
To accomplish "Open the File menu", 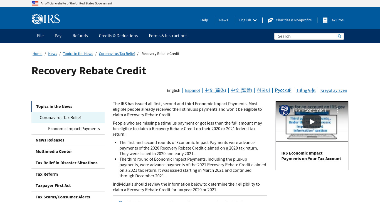I will click(40, 36).
